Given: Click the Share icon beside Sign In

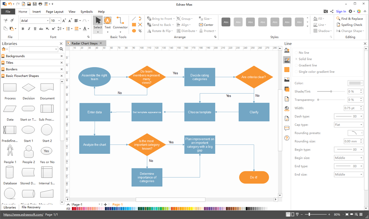Looking at the screenshot, I should 332,11.
